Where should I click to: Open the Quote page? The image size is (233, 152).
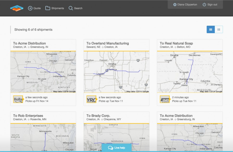click(34, 8)
